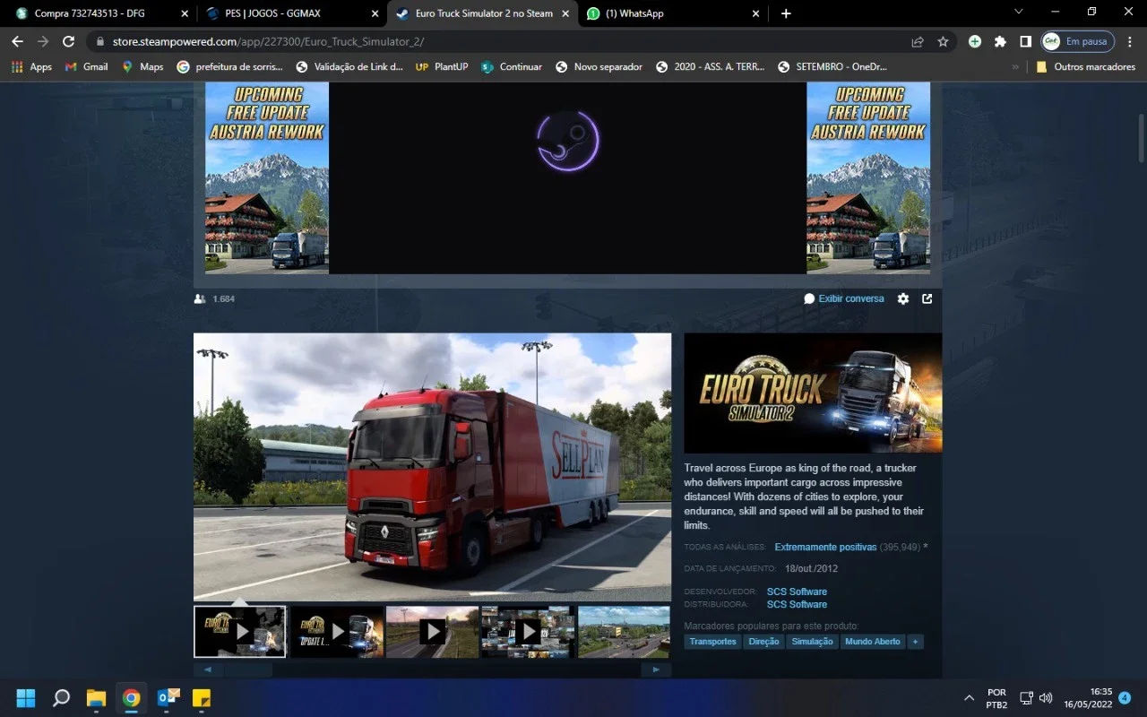
Task: Open File Explorer from the taskbar
Action: click(x=96, y=697)
